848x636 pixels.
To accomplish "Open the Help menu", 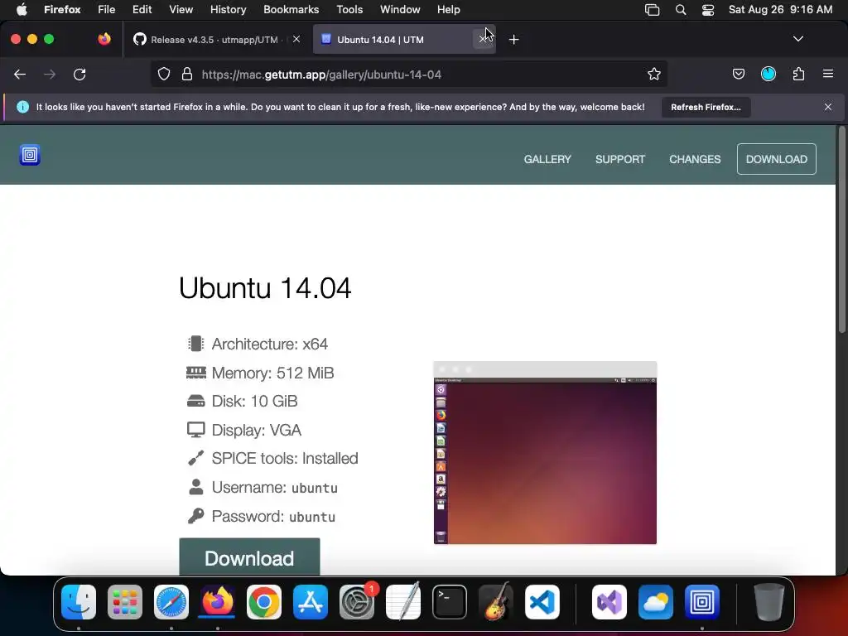I will click(x=448, y=10).
